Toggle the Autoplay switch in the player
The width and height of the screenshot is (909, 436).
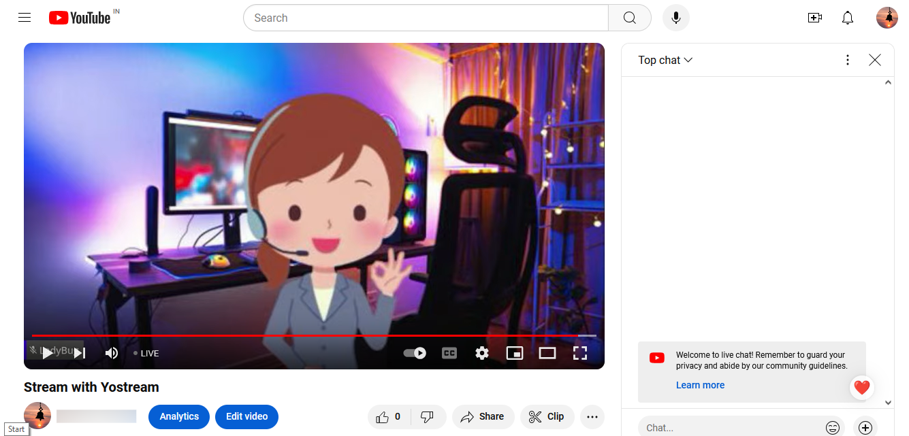point(414,352)
